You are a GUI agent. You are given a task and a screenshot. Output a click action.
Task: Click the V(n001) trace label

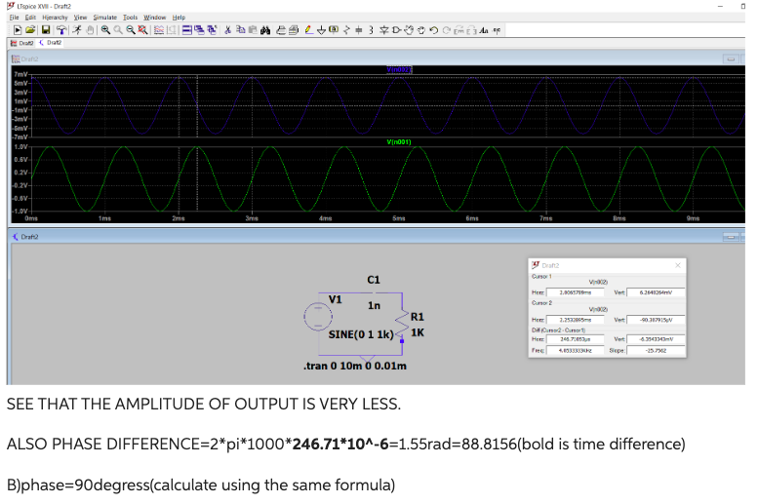[399, 142]
